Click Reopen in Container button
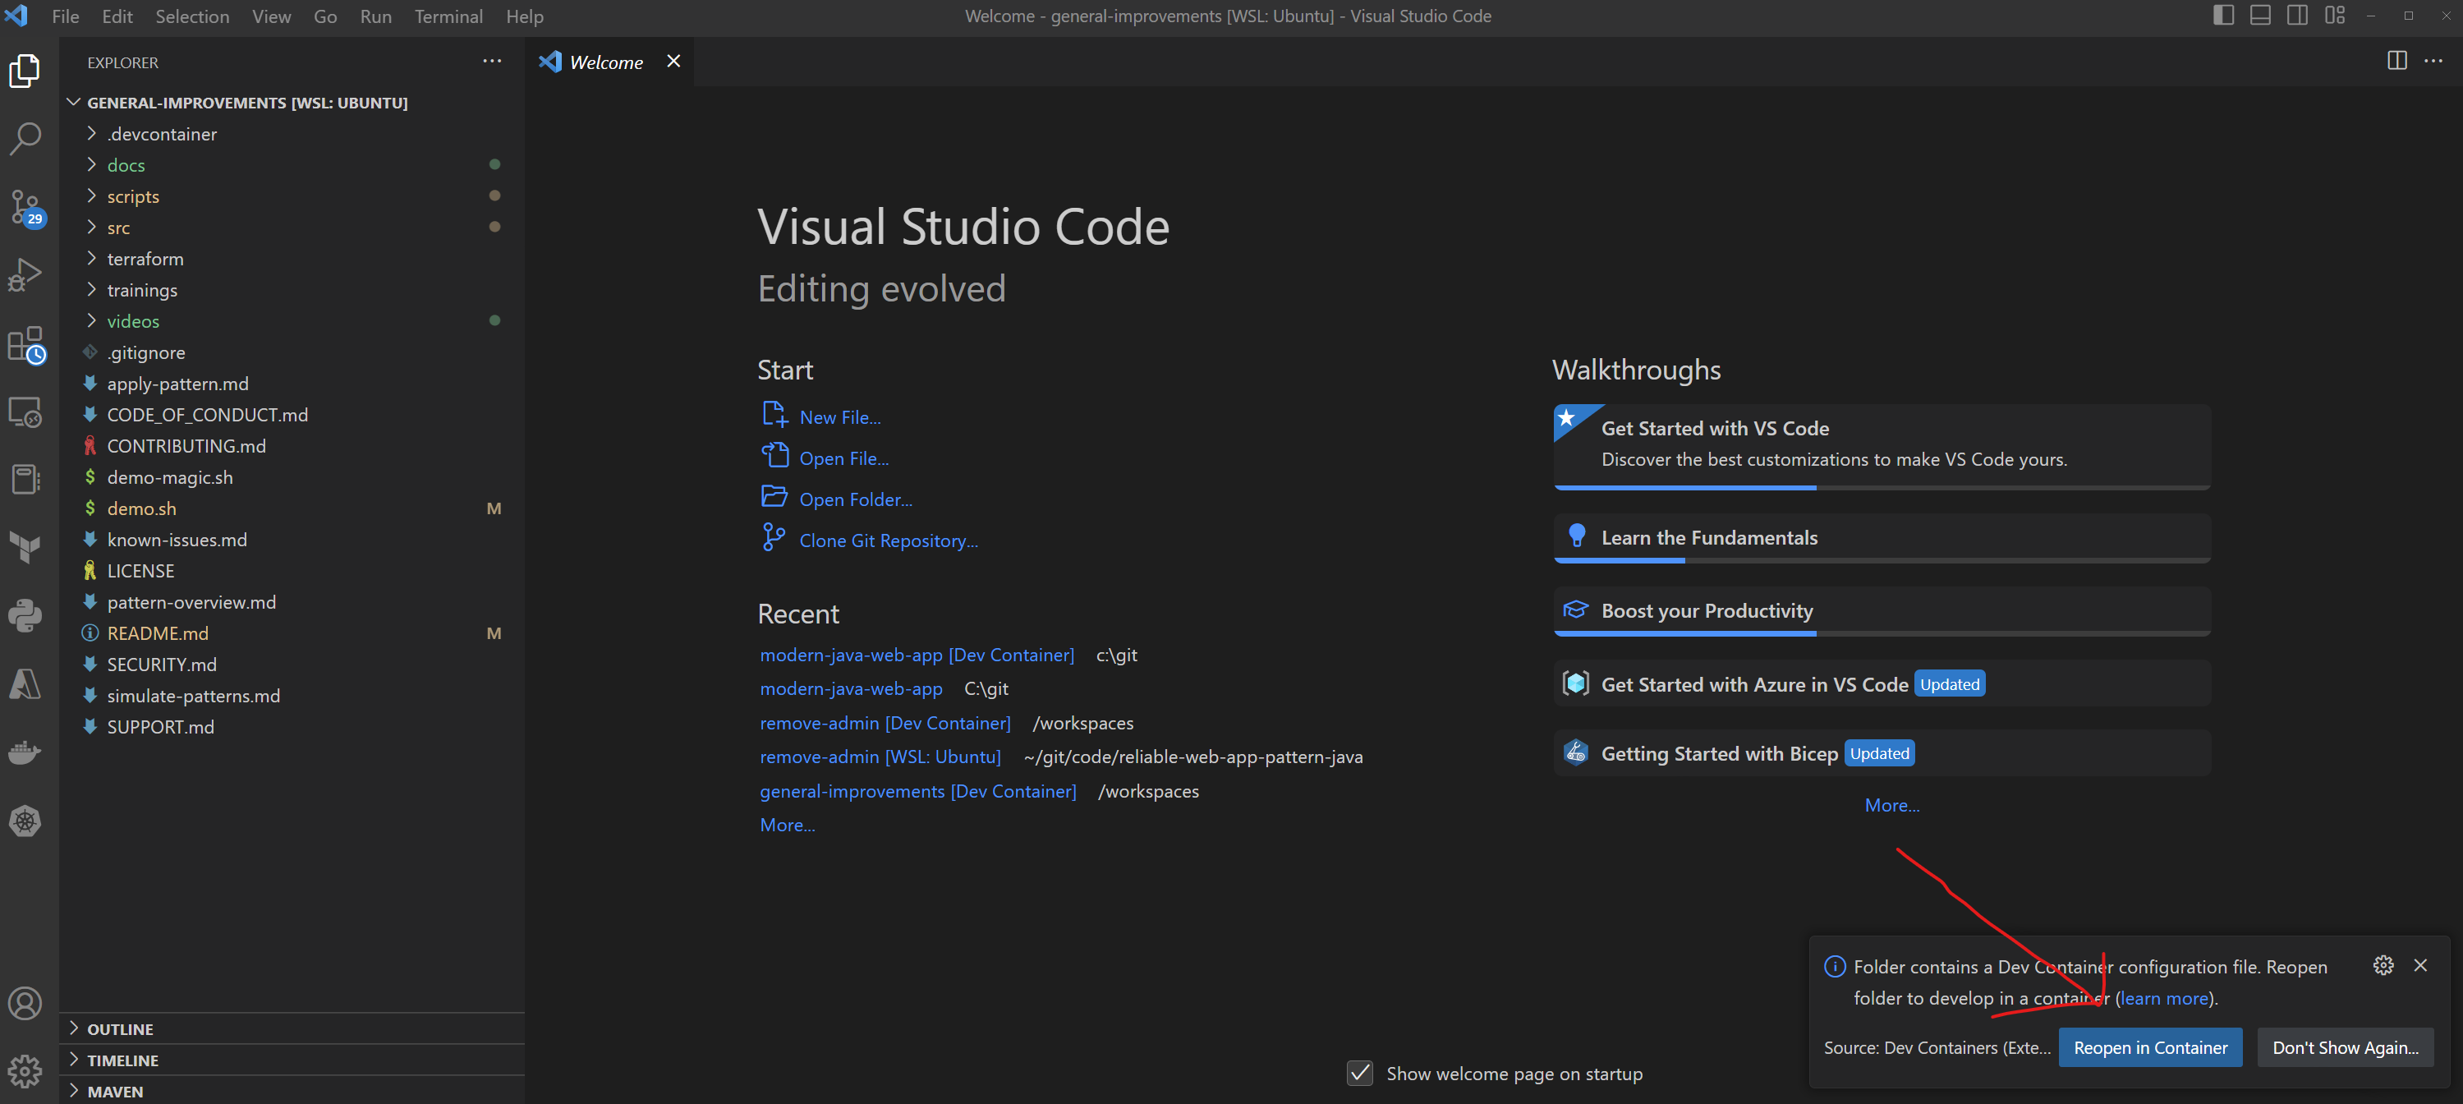Viewport: 2463px width, 1104px height. 2149,1047
